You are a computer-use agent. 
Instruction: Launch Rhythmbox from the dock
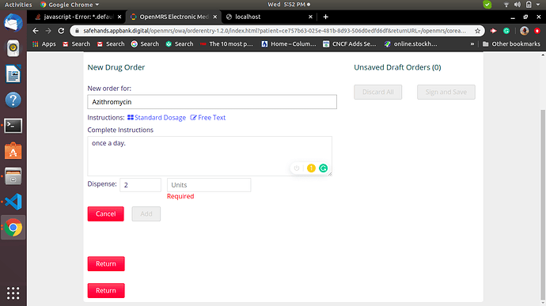click(13, 48)
